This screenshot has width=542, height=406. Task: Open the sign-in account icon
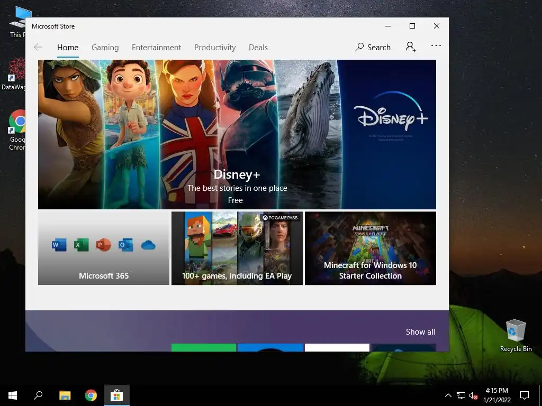pos(411,47)
